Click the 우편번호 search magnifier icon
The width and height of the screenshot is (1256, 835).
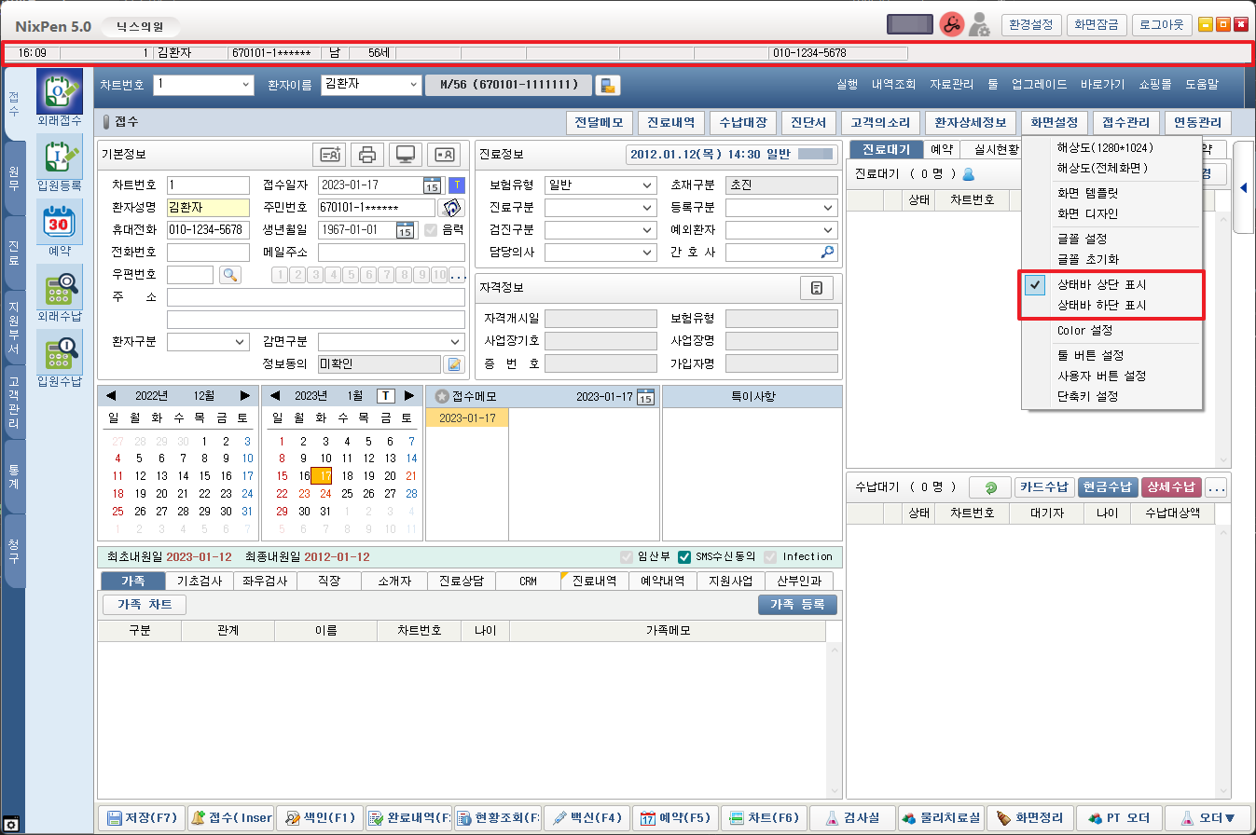tap(229, 275)
